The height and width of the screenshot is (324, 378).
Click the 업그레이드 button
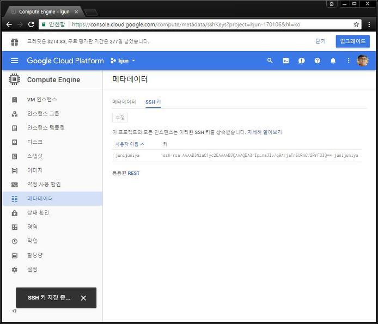pyautogui.click(x=352, y=41)
